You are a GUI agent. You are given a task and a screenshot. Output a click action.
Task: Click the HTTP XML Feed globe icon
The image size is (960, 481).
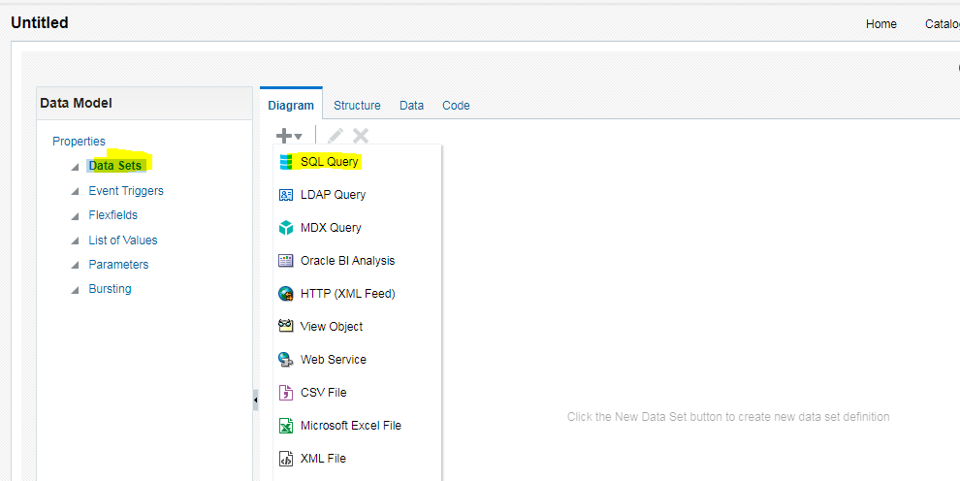(286, 294)
